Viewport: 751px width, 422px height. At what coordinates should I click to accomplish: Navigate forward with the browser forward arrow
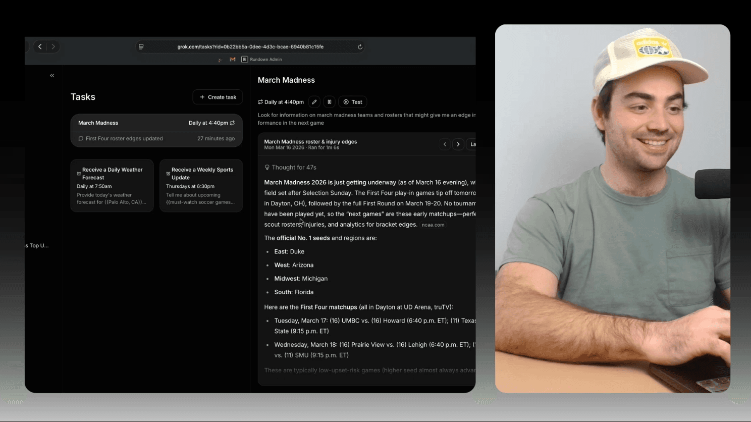point(53,46)
